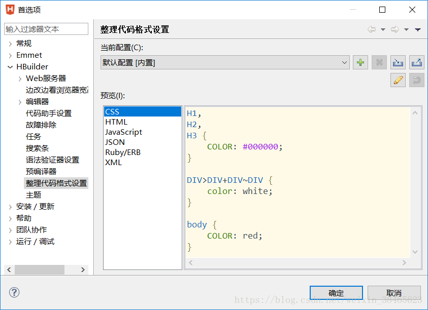Image resolution: width=428 pixels, height=310 pixels.
Task: Open 预编译器 tree item
Action: click(x=41, y=171)
